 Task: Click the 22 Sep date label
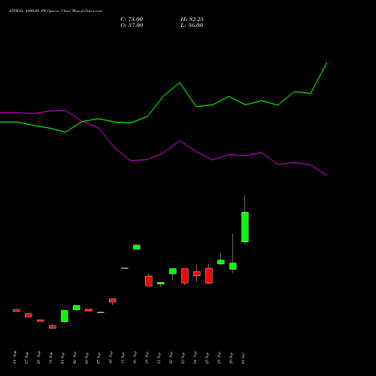pyautogui.click(x=171, y=358)
